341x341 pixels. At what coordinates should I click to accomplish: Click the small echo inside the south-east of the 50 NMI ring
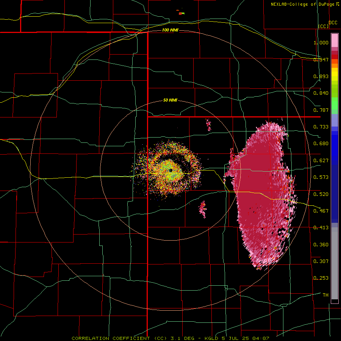pyautogui.click(x=203, y=209)
